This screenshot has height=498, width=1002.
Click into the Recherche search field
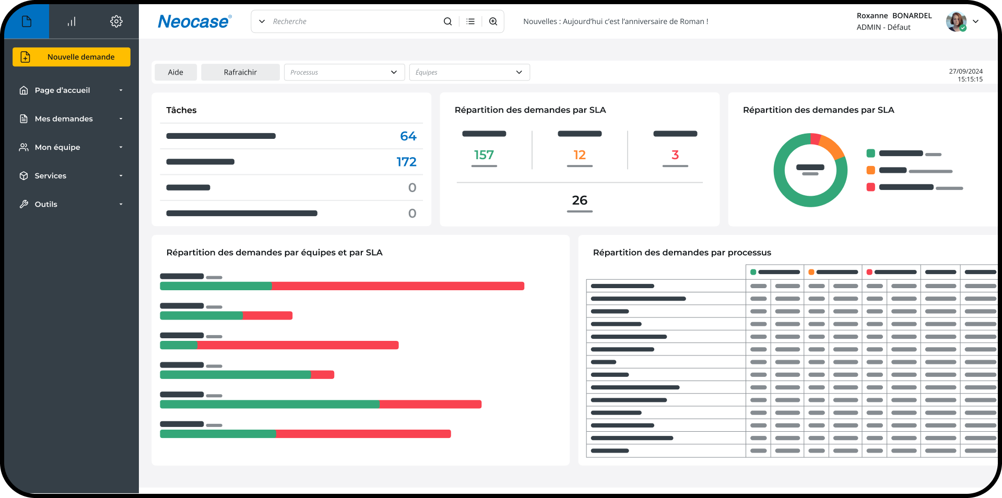pyautogui.click(x=355, y=21)
